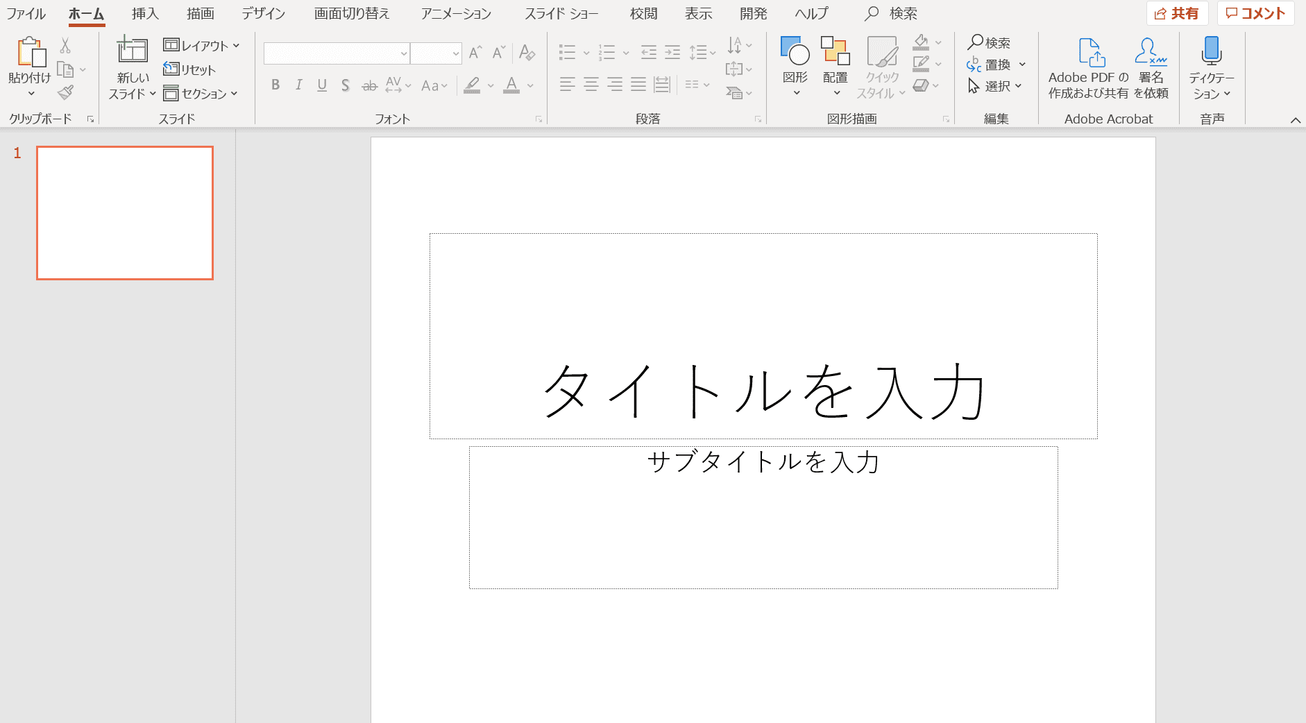
Task: Open text direction options
Action: coord(739,45)
